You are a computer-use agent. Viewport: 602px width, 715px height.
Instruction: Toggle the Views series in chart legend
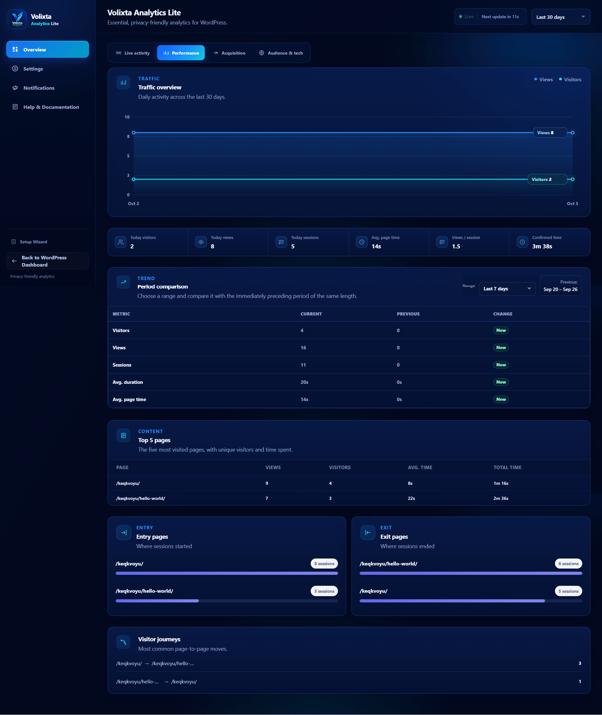pyautogui.click(x=544, y=80)
